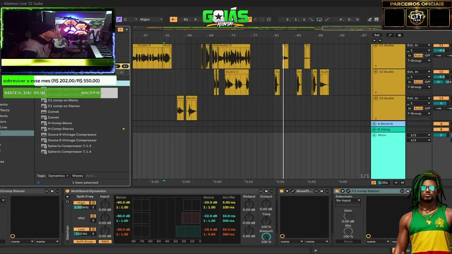Click the 13 Audio track activator number
The width and height of the screenshot is (452, 254).
point(441,98)
